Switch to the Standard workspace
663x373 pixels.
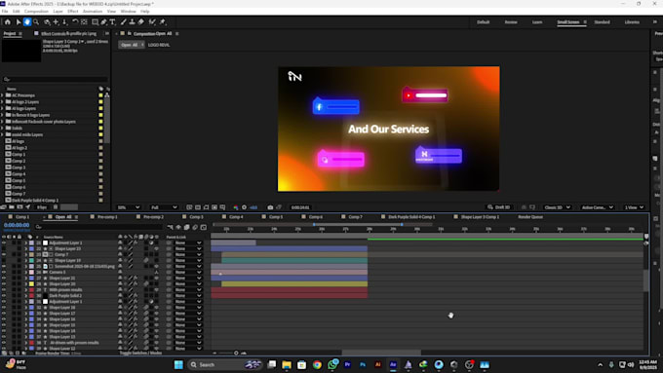pyautogui.click(x=603, y=22)
